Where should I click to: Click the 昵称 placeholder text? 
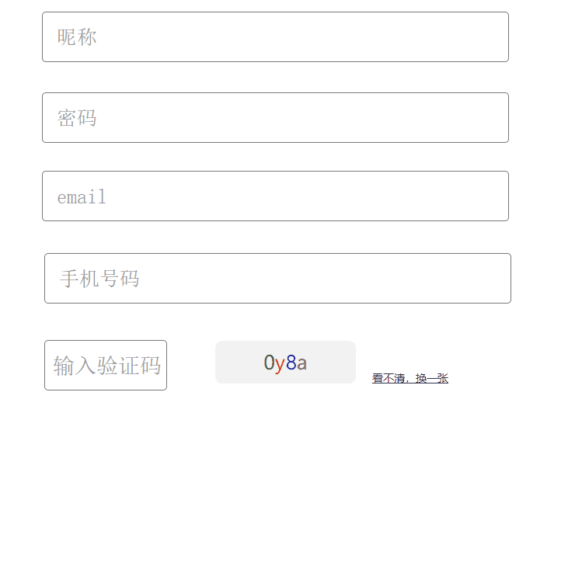coord(77,37)
